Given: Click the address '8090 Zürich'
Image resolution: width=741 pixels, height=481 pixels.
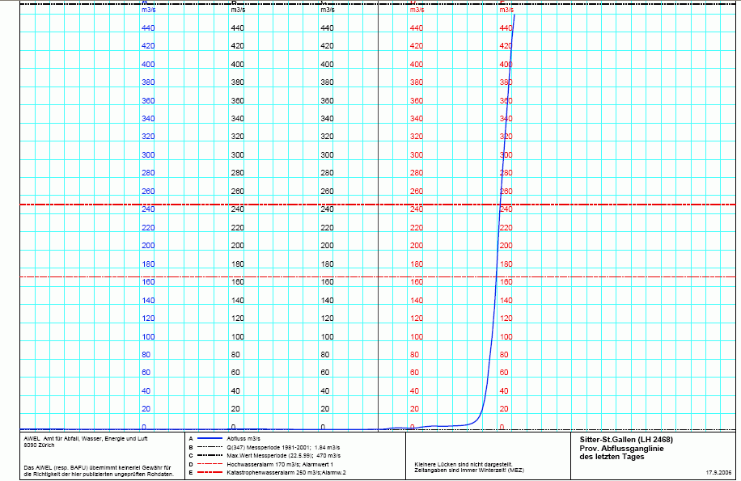Looking at the screenshot, I should point(39,445).
